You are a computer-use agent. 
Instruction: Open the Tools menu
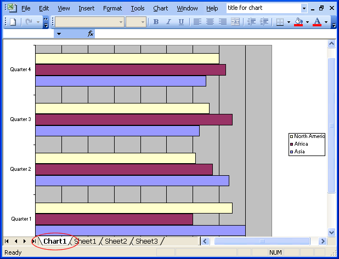click(138, 8)
